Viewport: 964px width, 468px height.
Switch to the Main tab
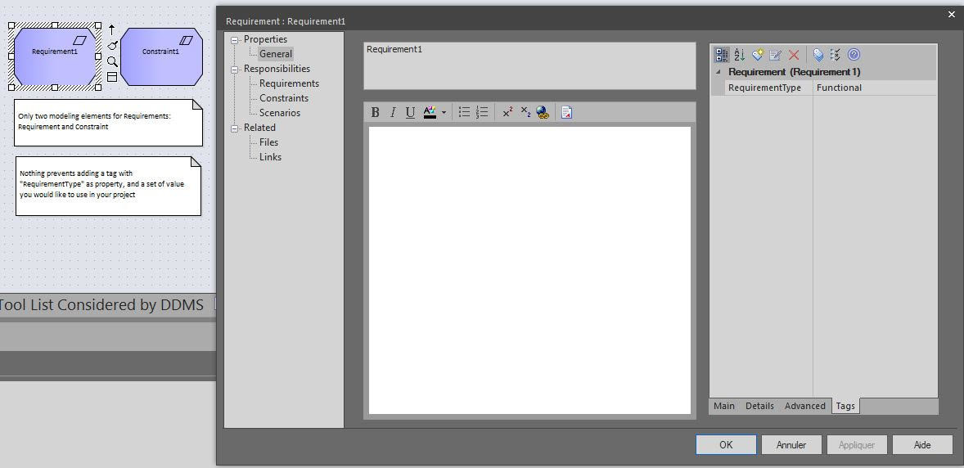click(x=723, y=406)
